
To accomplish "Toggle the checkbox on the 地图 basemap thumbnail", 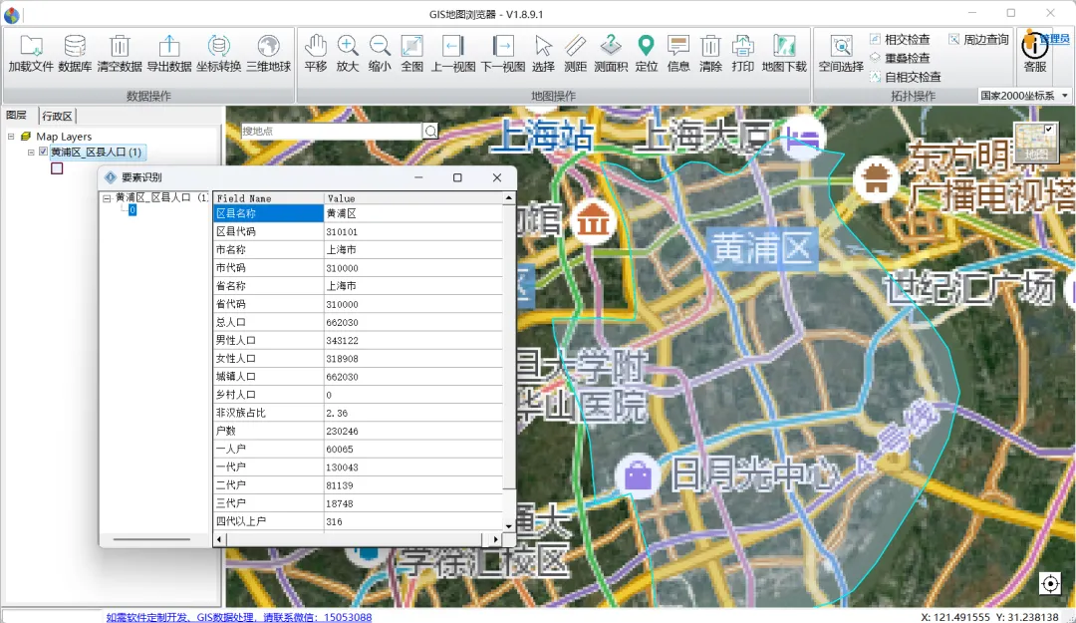I will click(1048, 129).
